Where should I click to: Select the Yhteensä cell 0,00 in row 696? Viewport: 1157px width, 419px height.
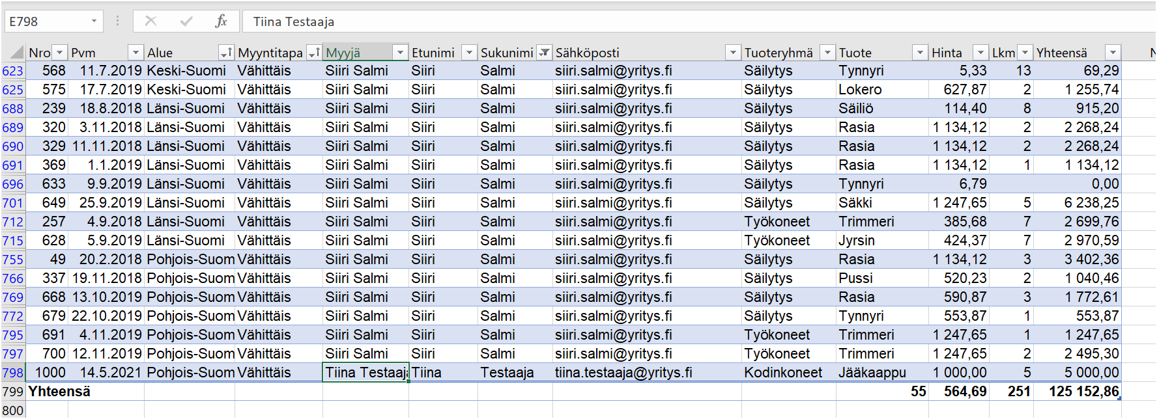click(1077, 184)
